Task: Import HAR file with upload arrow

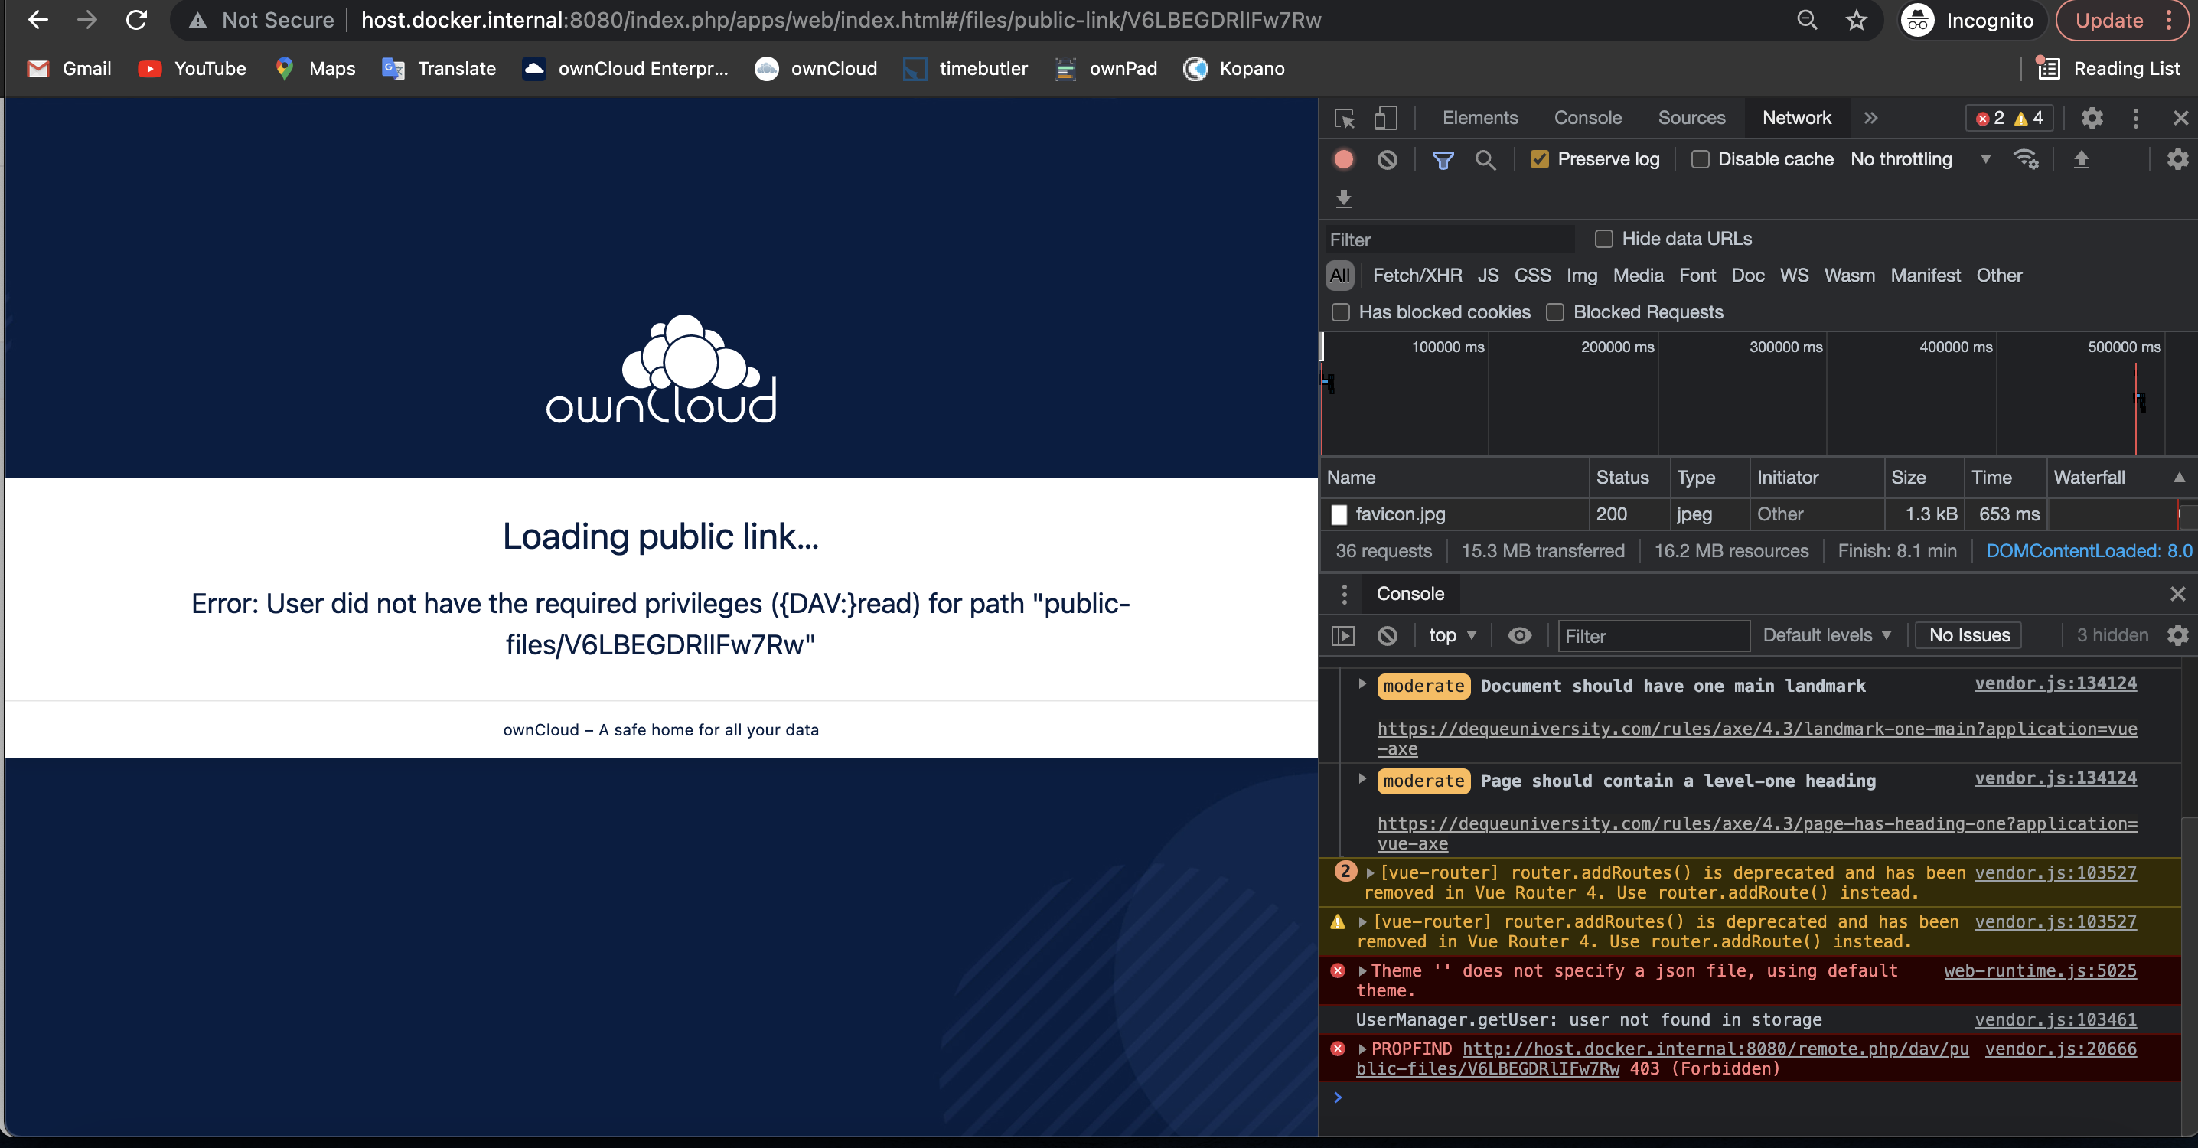Action: click(x=2080, y=160)
